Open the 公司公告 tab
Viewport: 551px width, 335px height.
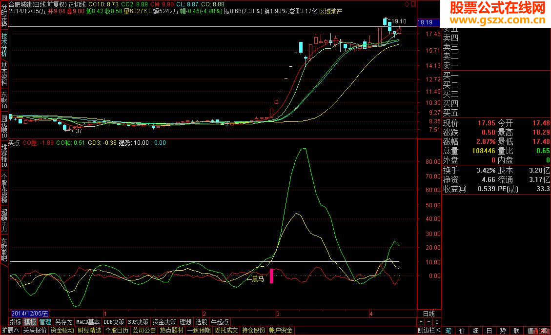coord(144,331)
